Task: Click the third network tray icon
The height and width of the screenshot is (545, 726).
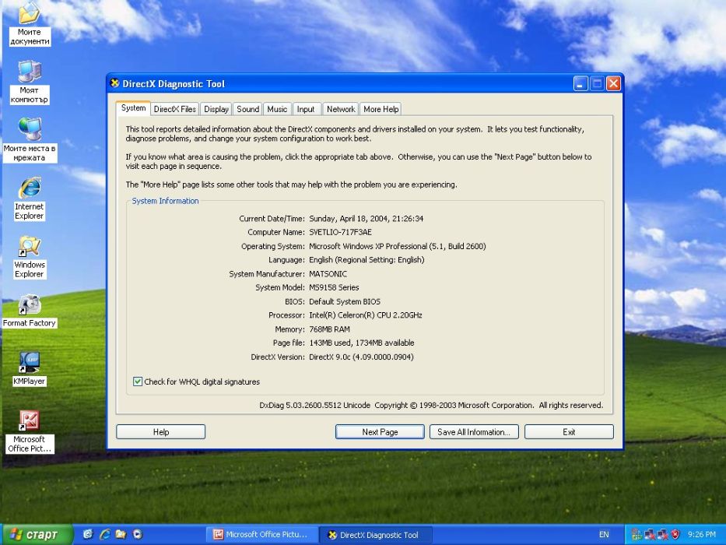Action: click(x=662, y=534)
